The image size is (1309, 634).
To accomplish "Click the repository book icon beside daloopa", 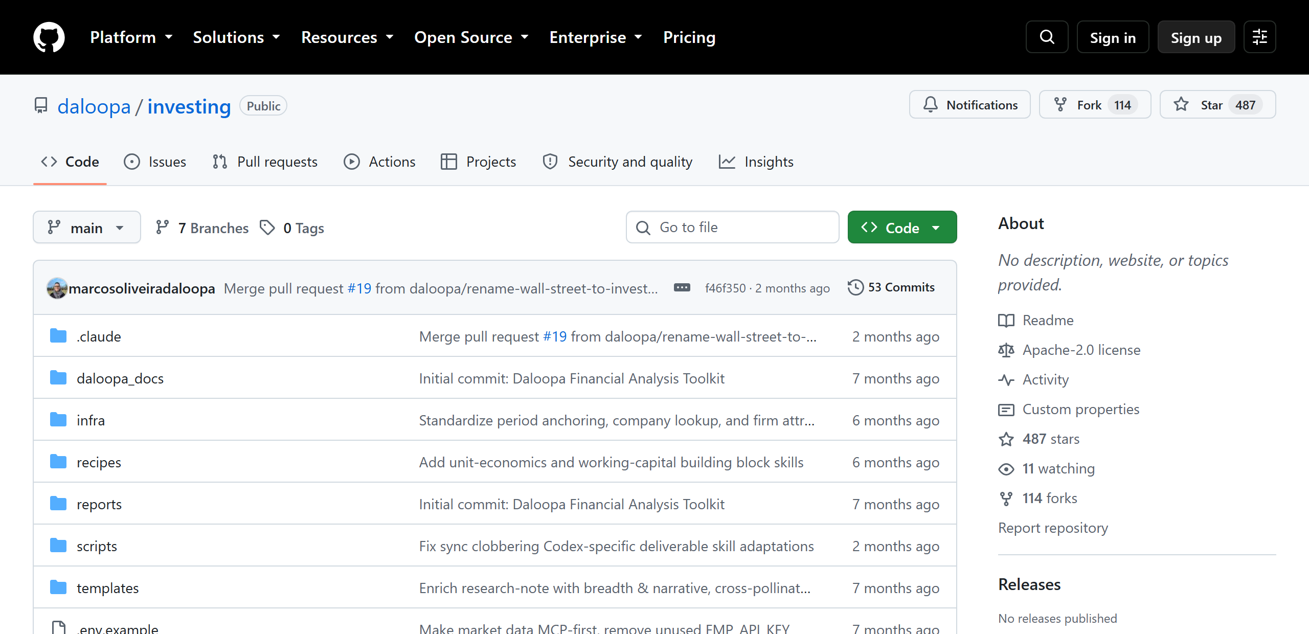I will (41, 106).
